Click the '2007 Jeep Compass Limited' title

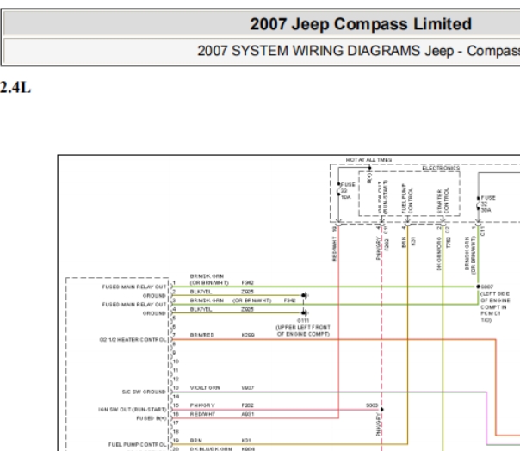(x=361, y=24)
